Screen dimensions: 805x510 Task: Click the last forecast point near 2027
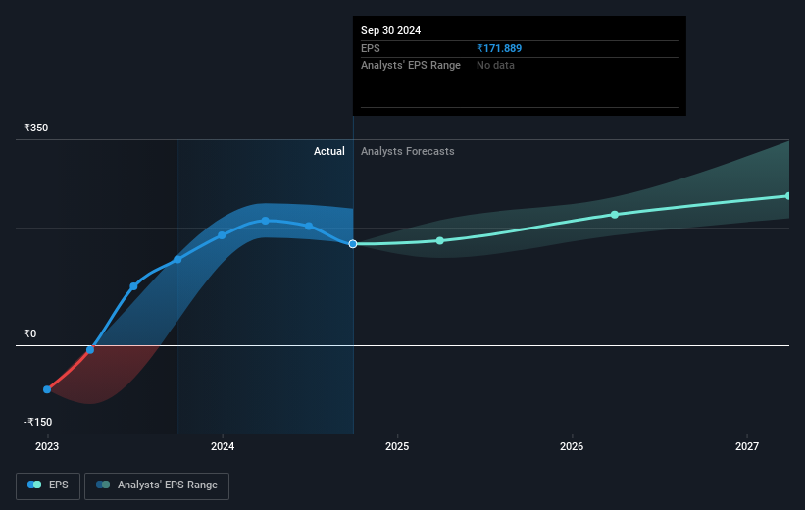tap(788, 196)
